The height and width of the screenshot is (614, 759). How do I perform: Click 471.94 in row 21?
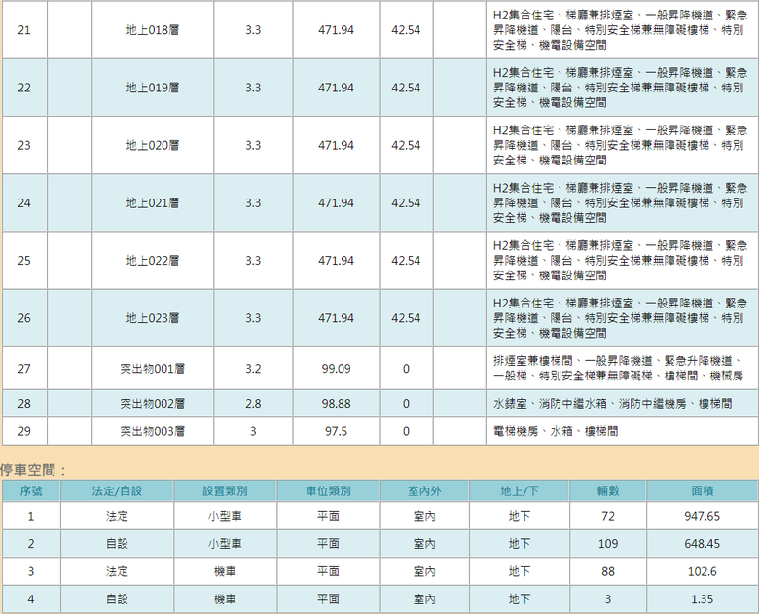[x=336, y=30]
